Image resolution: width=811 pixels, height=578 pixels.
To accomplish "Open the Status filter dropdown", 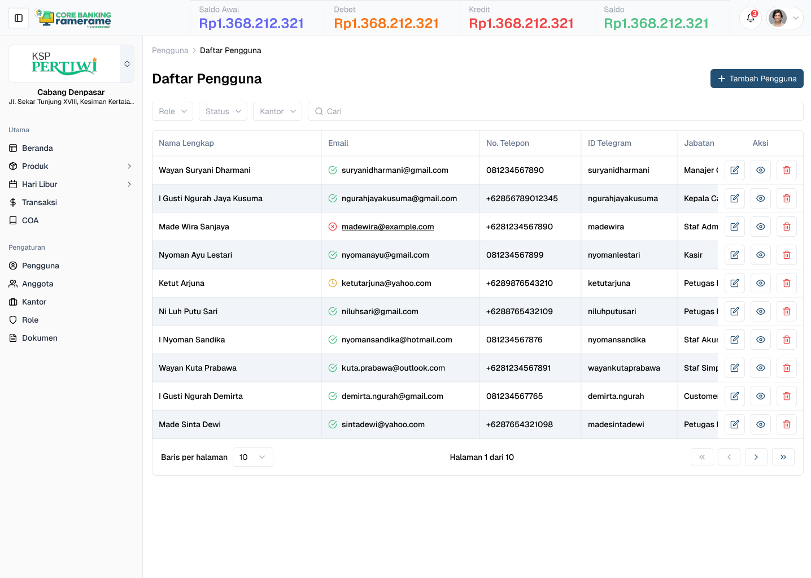I will 223,111.
